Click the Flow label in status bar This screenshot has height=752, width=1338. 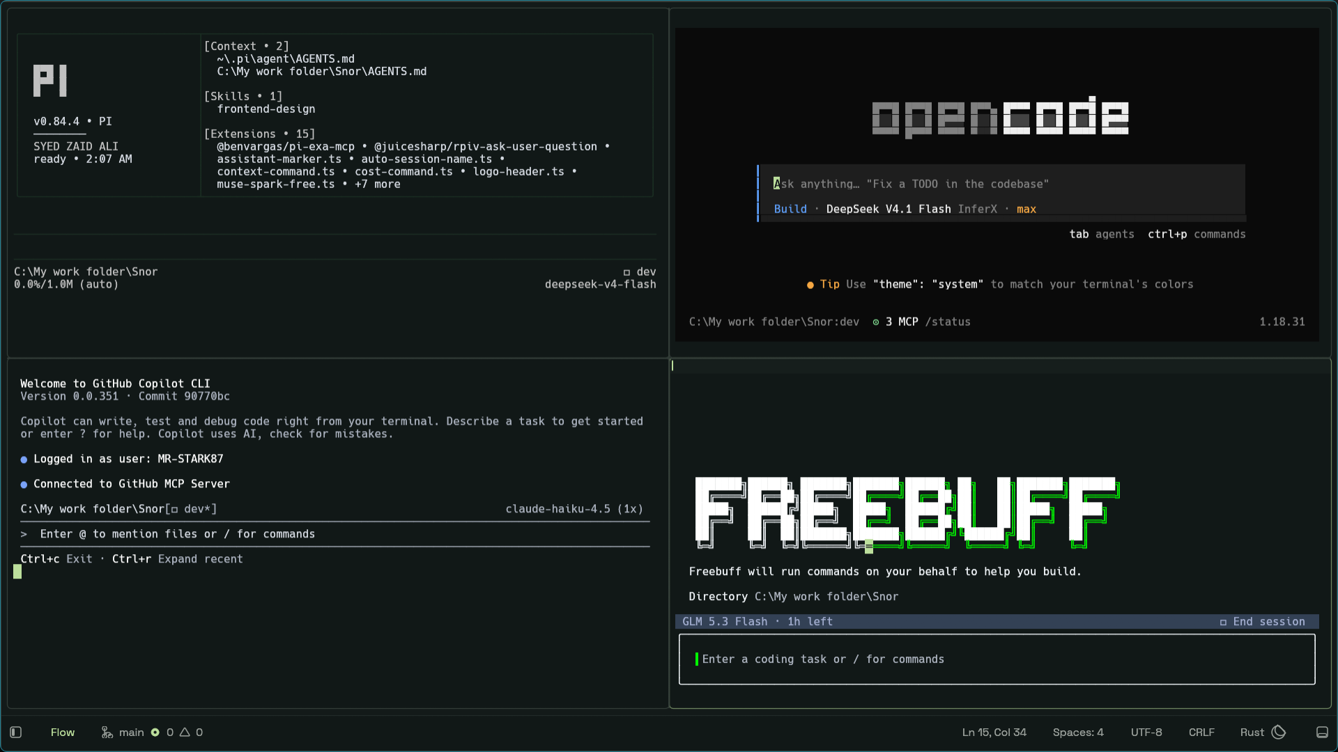pyautogui.click(x=63, y=732)
